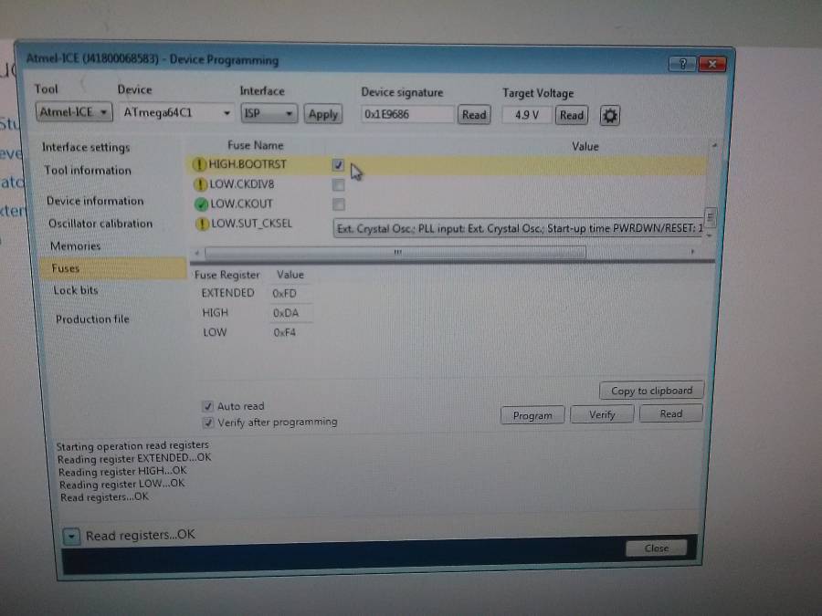Select Production file in the sidebar
822x616 pixels.
(x=92, y=319)
